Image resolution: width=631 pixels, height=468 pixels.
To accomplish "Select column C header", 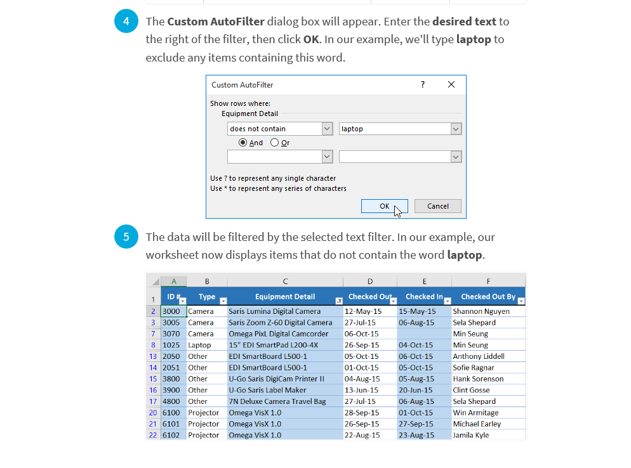I will click(x=285, y=282).
